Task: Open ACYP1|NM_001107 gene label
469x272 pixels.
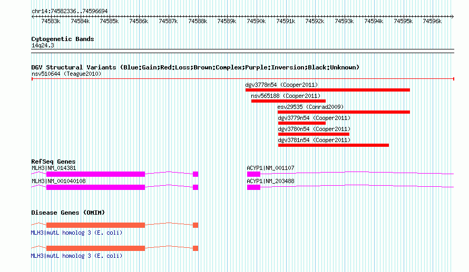Action: (x=270, y=168)
